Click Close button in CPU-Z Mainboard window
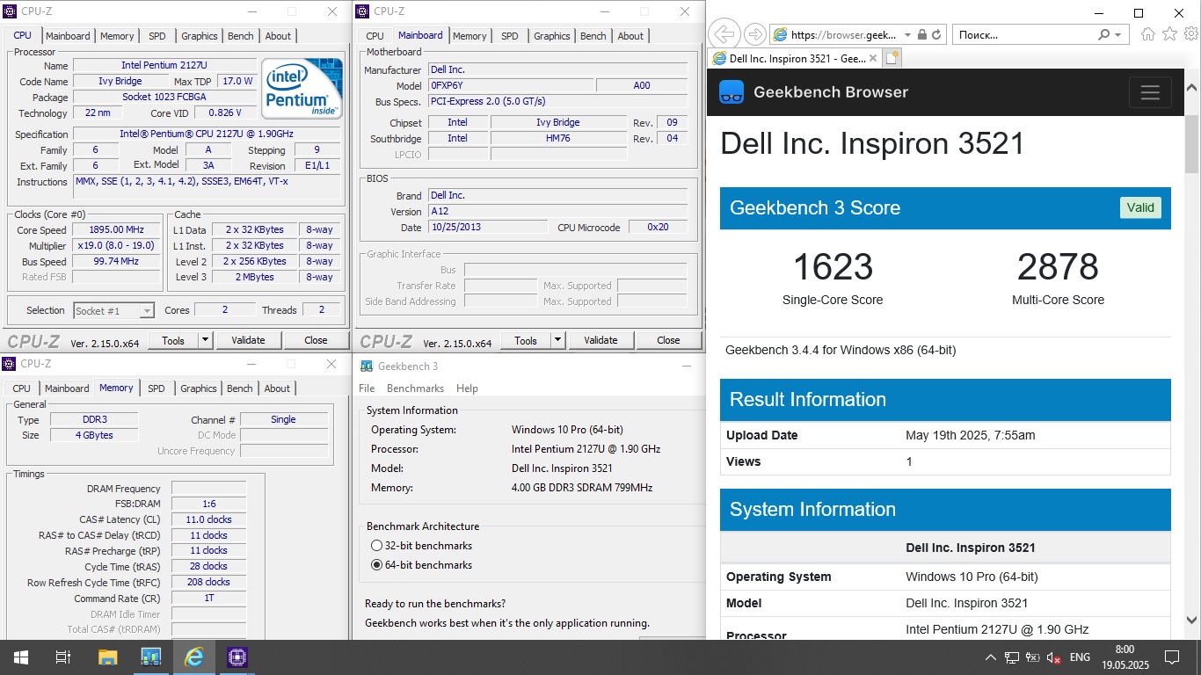 pyautogui.click(x=668, y=340)
